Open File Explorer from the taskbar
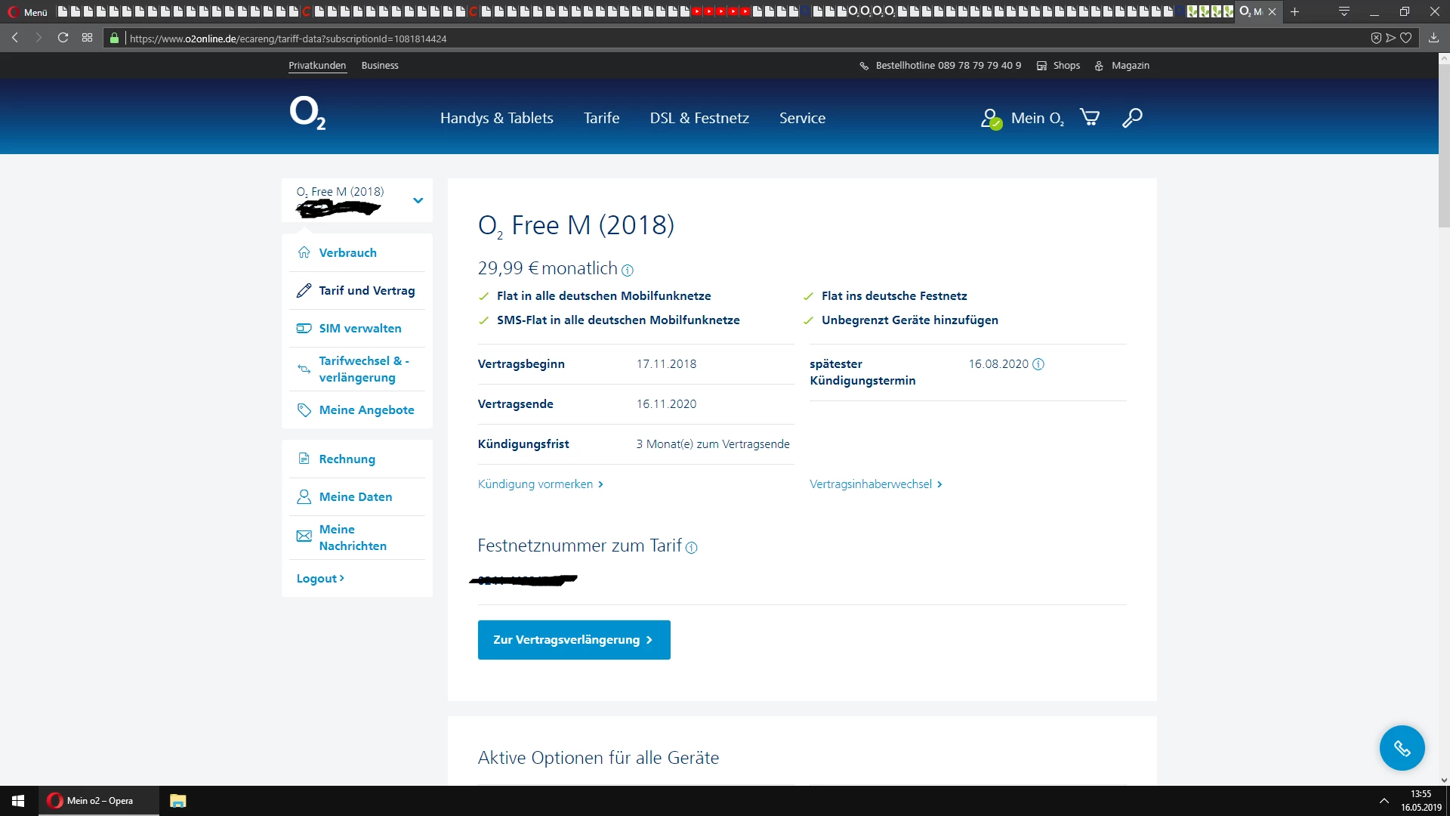The height and width of the screenshot is (816, 1450). tap(178, 801)
